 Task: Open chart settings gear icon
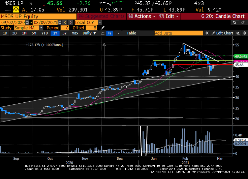coord(245,33)
